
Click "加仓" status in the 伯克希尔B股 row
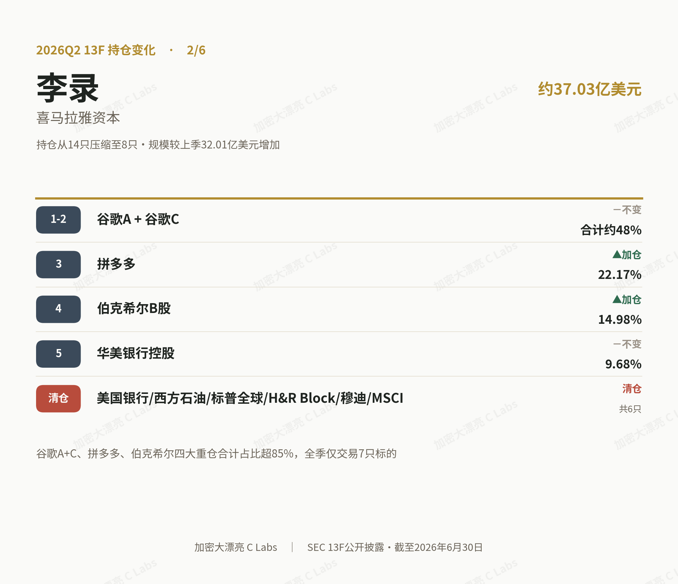[627, 300]
